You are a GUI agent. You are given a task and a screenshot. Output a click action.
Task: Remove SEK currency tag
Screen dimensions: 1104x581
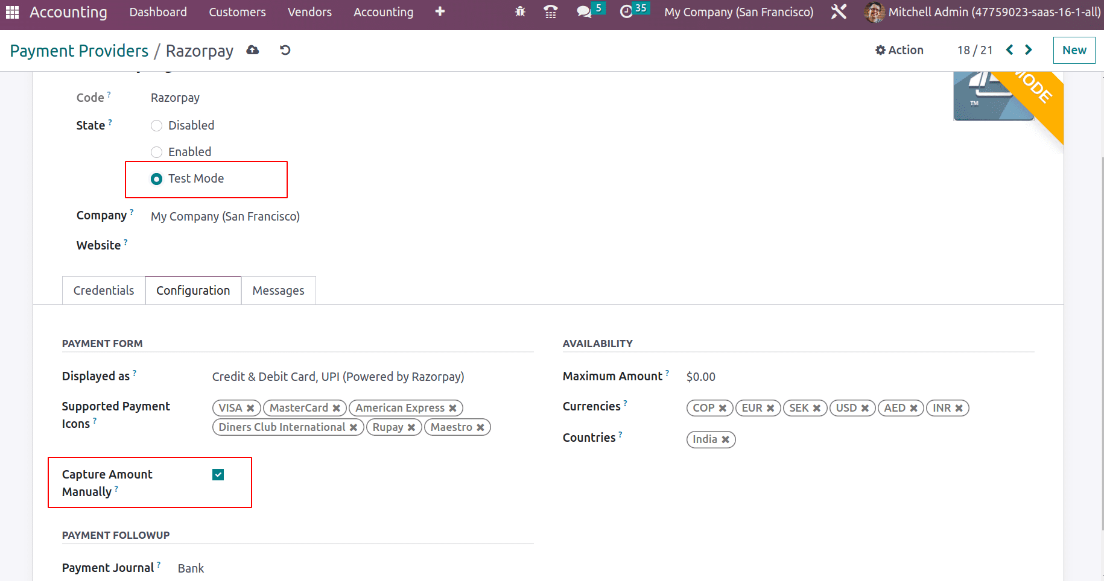817,408
